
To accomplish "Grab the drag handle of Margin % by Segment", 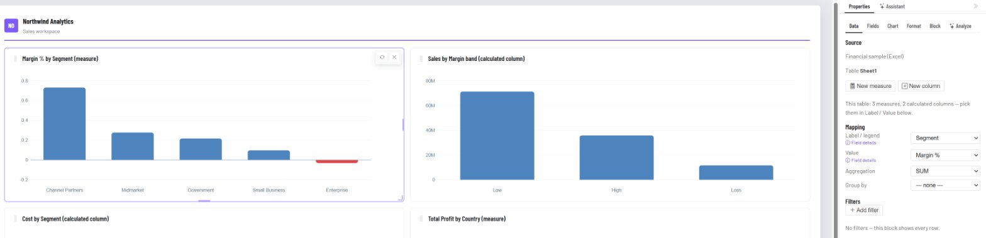I will 15,58.
